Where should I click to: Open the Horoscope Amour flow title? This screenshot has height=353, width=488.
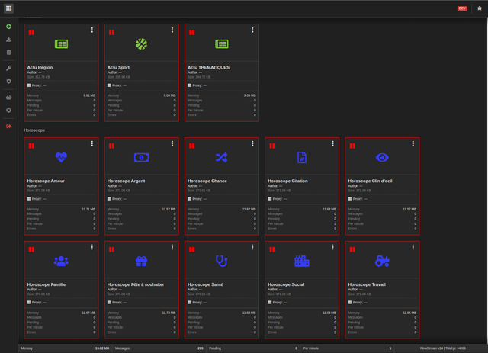(46, 181)
